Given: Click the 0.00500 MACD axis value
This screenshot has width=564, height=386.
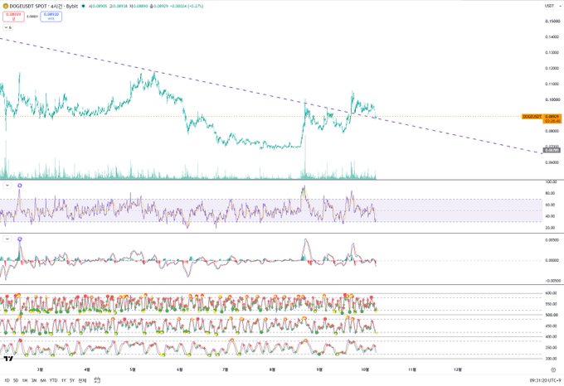Looking at the screenshot, I should tap(552, 240).
